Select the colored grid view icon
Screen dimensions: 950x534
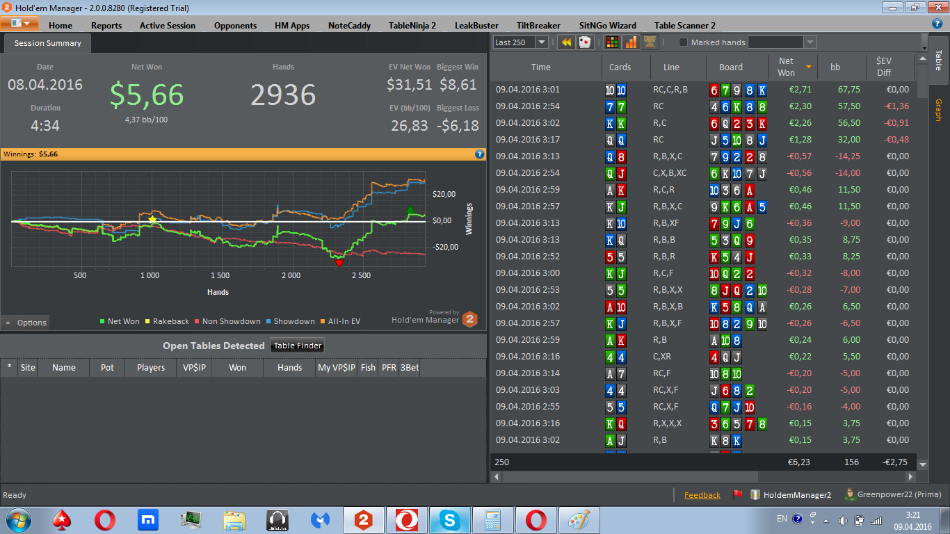point(612,42)
